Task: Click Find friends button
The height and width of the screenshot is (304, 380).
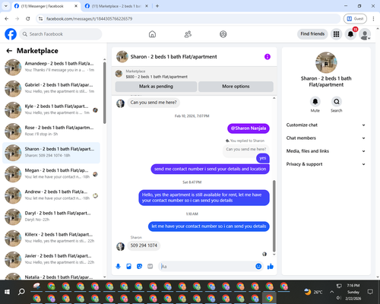Action: [x=312, y=34]
